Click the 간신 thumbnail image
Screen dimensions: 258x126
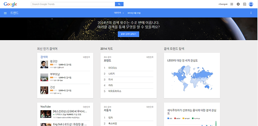tap(44, 90)
